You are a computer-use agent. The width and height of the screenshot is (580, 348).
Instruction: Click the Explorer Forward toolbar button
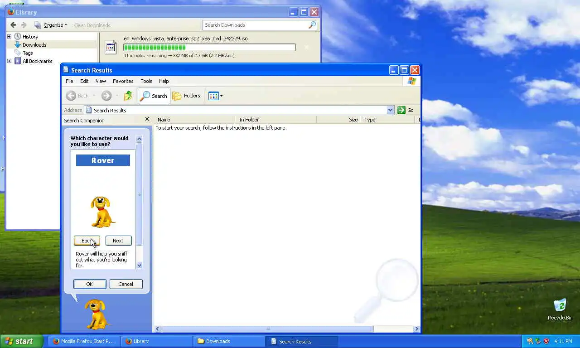(106, 96)
